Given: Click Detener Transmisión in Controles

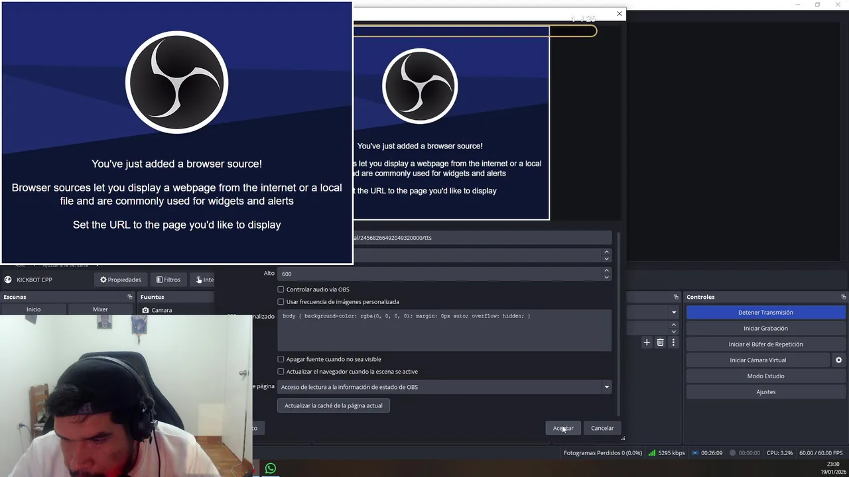Looking at the screenshot, I should point(765,313).
